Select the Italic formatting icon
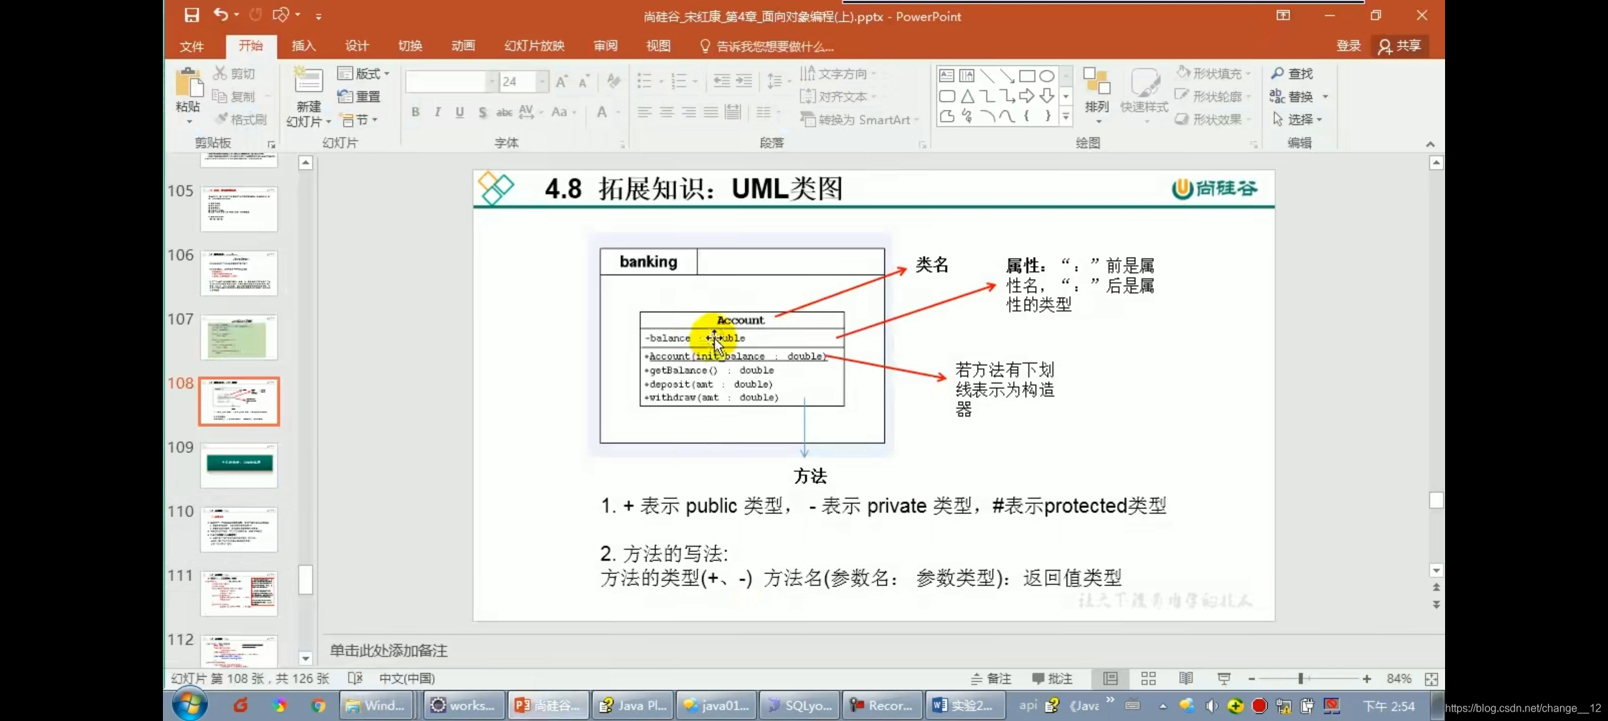The width and height of the screenshot is (1608, 721). (x=437, y=112)
